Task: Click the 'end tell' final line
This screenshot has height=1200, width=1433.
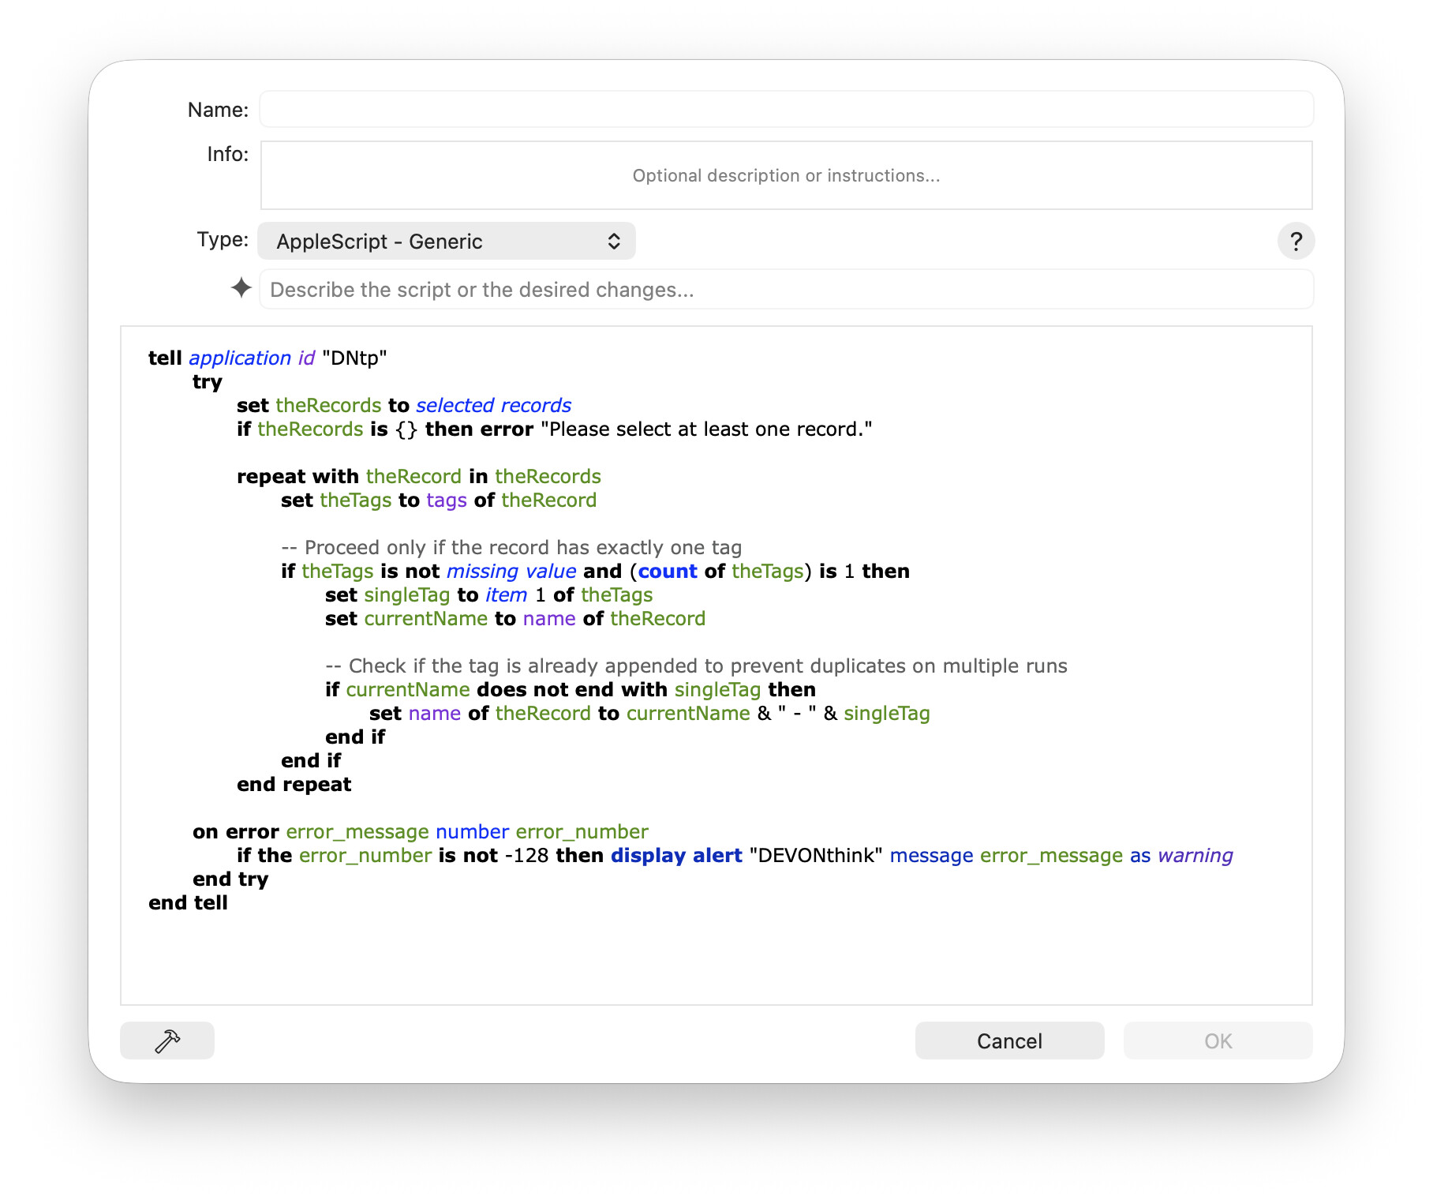Action: (x=188, y=903)
